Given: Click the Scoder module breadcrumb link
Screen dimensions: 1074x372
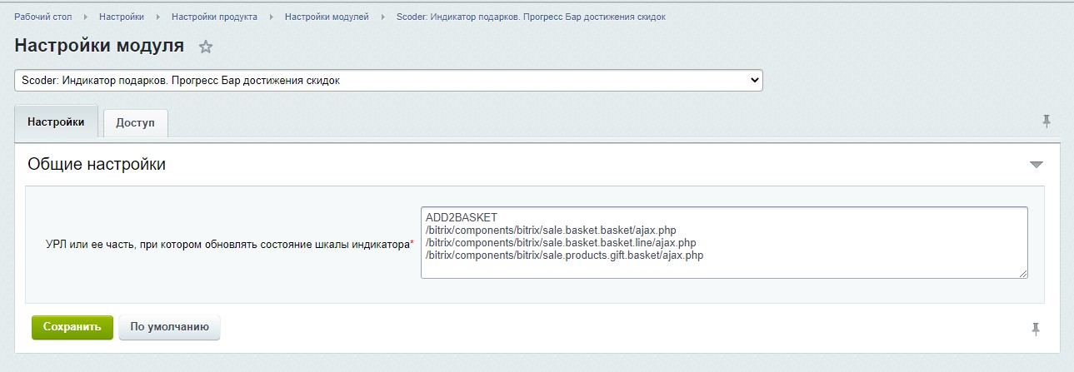Looking at the screenshot, I should point(531,17).
